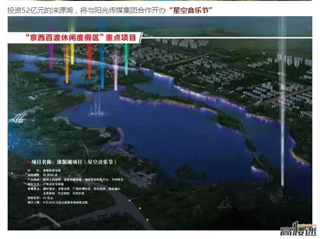Click the text 项目名称：涞源湖项目（星空音乐节）
The image size is (320, 239).
[x=72, y=162]
